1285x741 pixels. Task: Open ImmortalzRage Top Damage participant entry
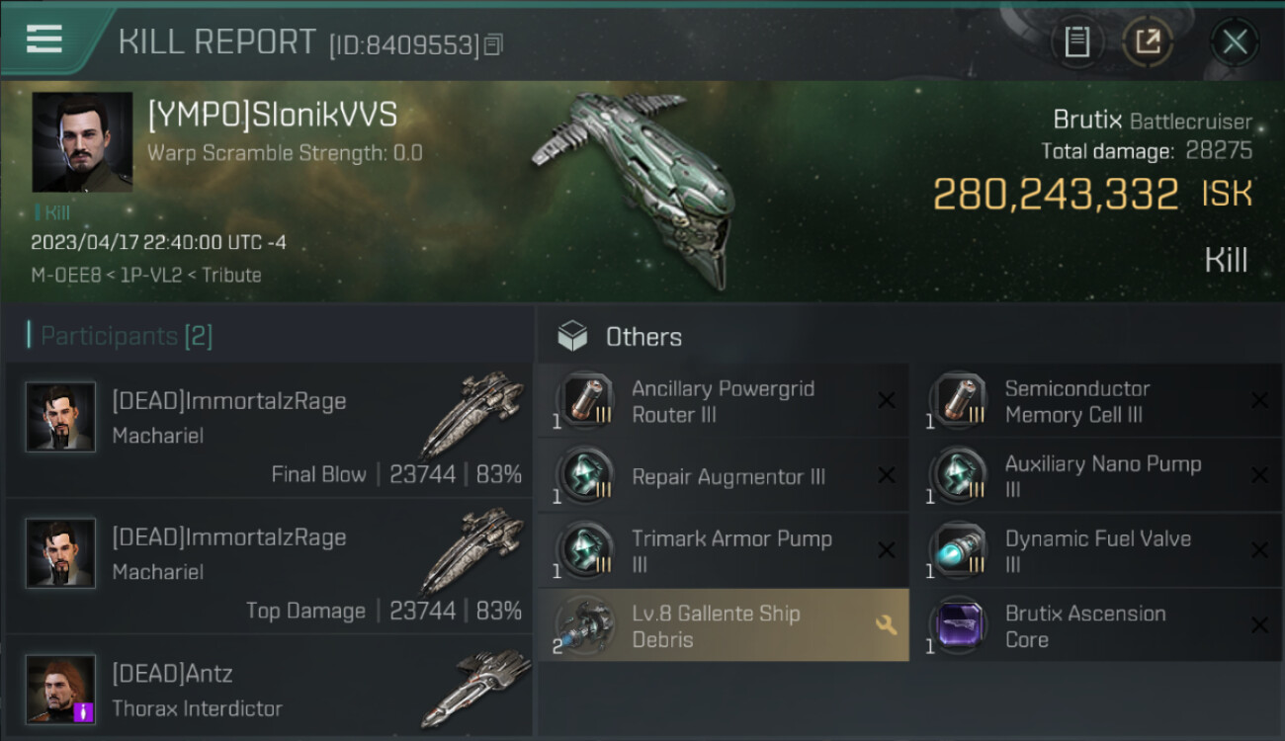268,565
